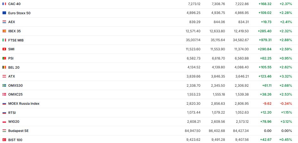Click the EU flag next to Euro Stoxx 50

(x=4, y=13)
